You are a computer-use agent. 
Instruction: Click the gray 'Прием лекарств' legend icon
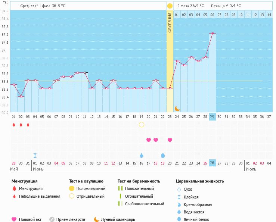[52, 219]
